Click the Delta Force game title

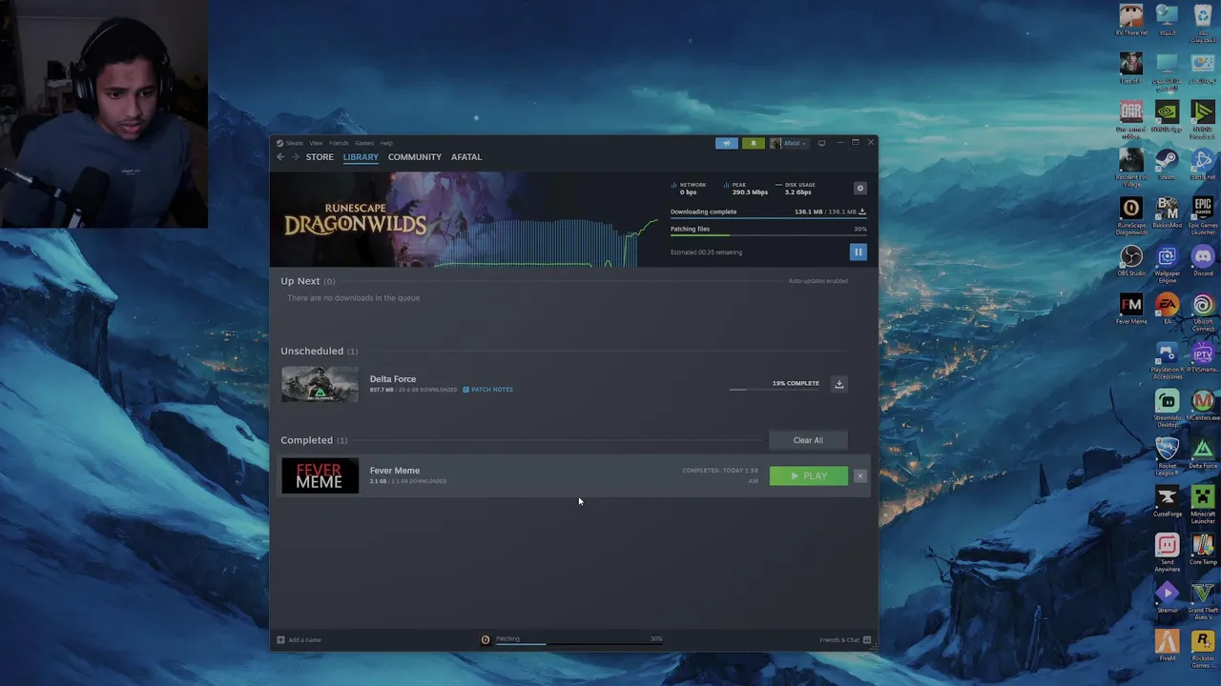click(393, 379)
